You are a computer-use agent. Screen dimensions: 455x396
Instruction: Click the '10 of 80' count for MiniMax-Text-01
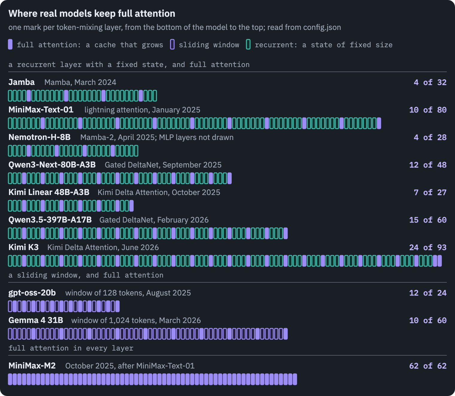click(x=428, y=110)
